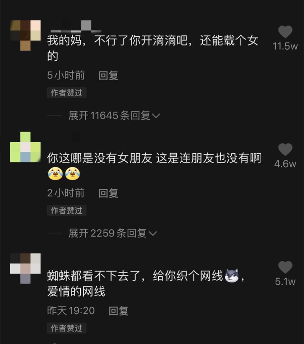
Task: Reply to the 2小时前 comment
Action: click(108, 193)
